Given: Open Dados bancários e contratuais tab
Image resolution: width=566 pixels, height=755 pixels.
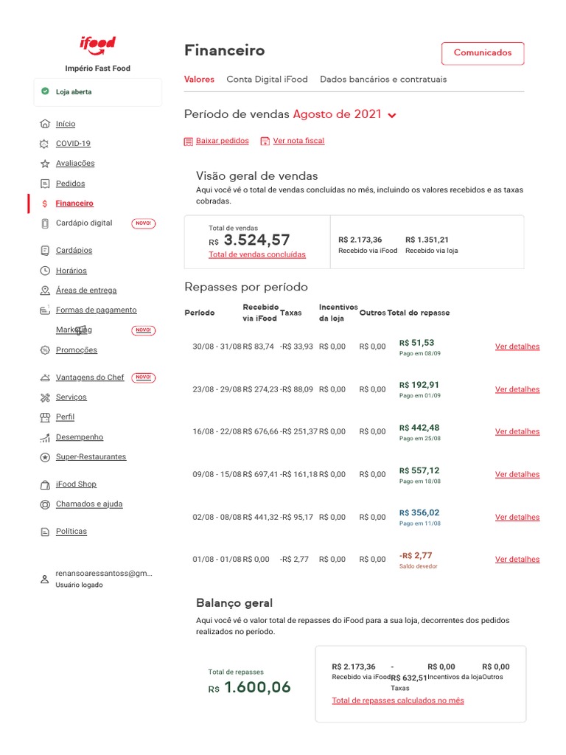Looking at the screenshot, I should (x=383, y=80).
